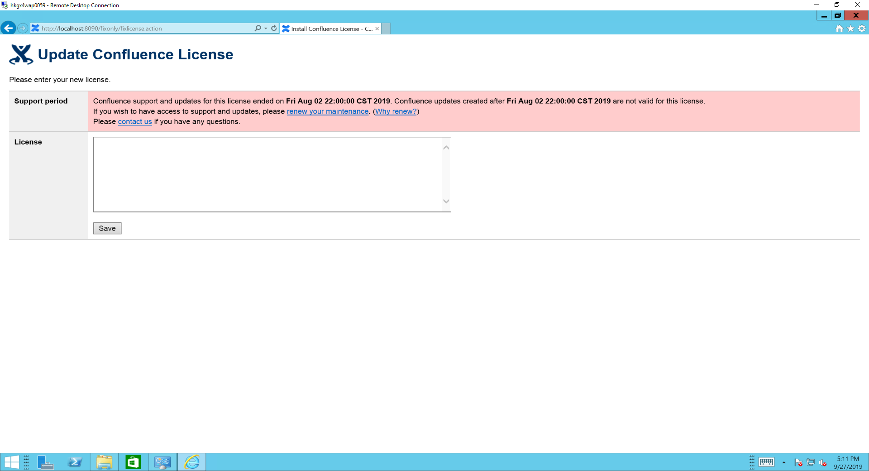Click the Confluence logo beside the heading

(21, 54)
